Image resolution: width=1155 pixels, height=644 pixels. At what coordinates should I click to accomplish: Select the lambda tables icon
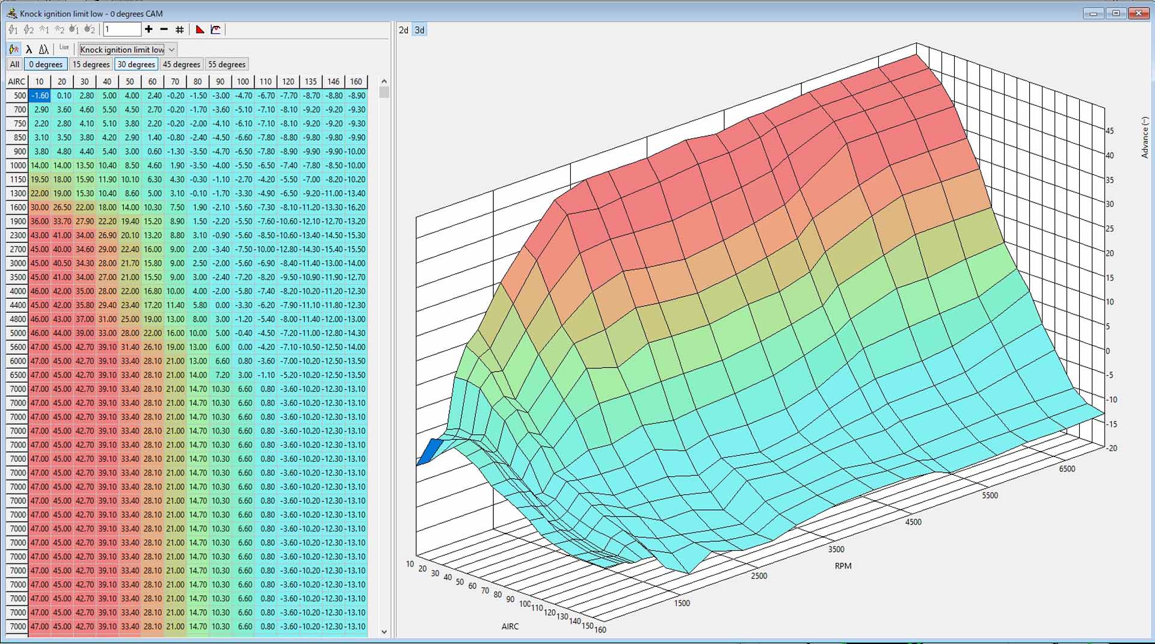pyautogui.click(x=29, y=49)
